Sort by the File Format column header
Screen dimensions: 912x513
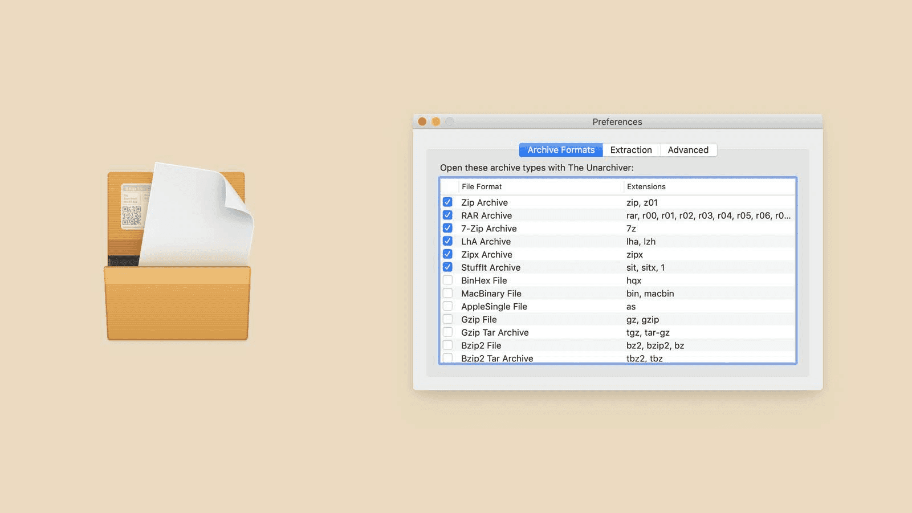point(541,186)
